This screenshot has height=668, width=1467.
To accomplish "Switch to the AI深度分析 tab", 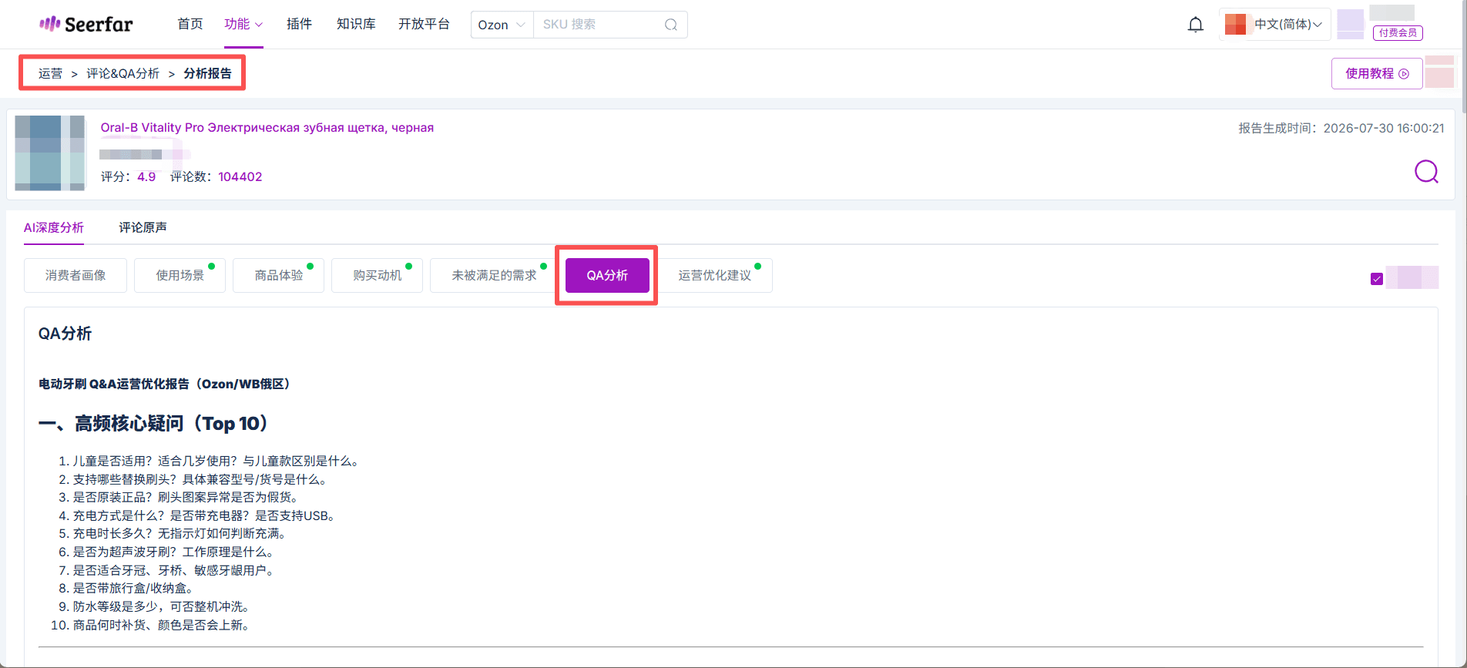I will coord(54,228).
